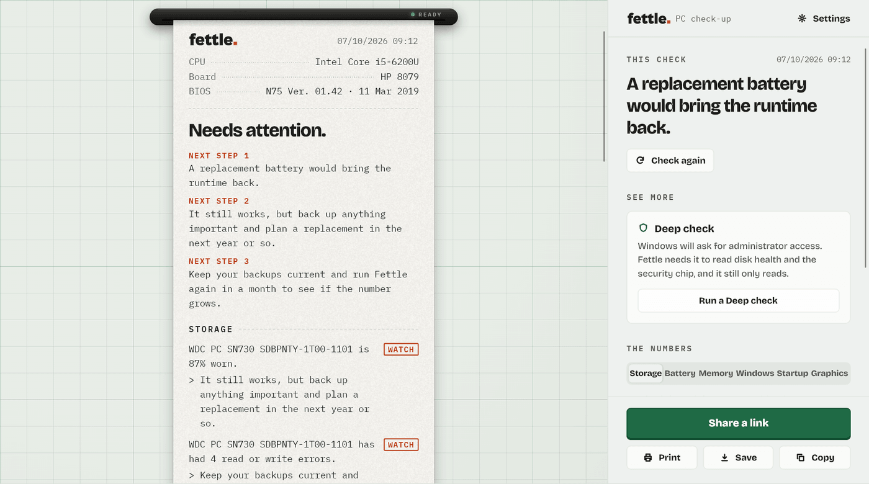
Task: Switch to the Startup tab
Action: [x=793, y=373]
